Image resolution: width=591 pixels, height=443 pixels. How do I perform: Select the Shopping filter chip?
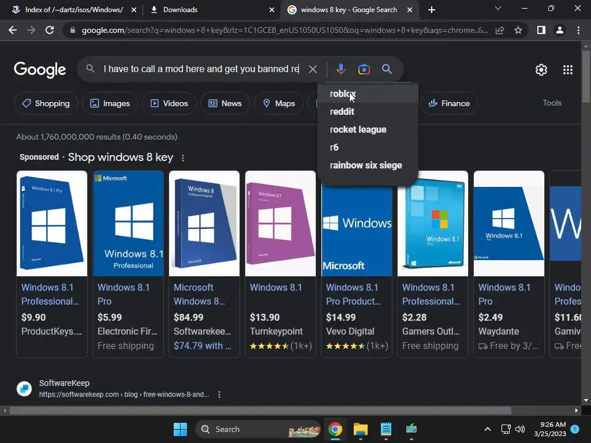[x=46, y=103]
